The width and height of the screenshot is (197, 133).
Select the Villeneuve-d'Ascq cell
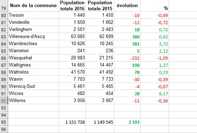(33, 37)
